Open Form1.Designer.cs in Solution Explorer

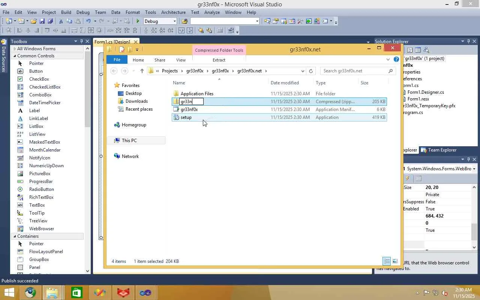[426, 92]
